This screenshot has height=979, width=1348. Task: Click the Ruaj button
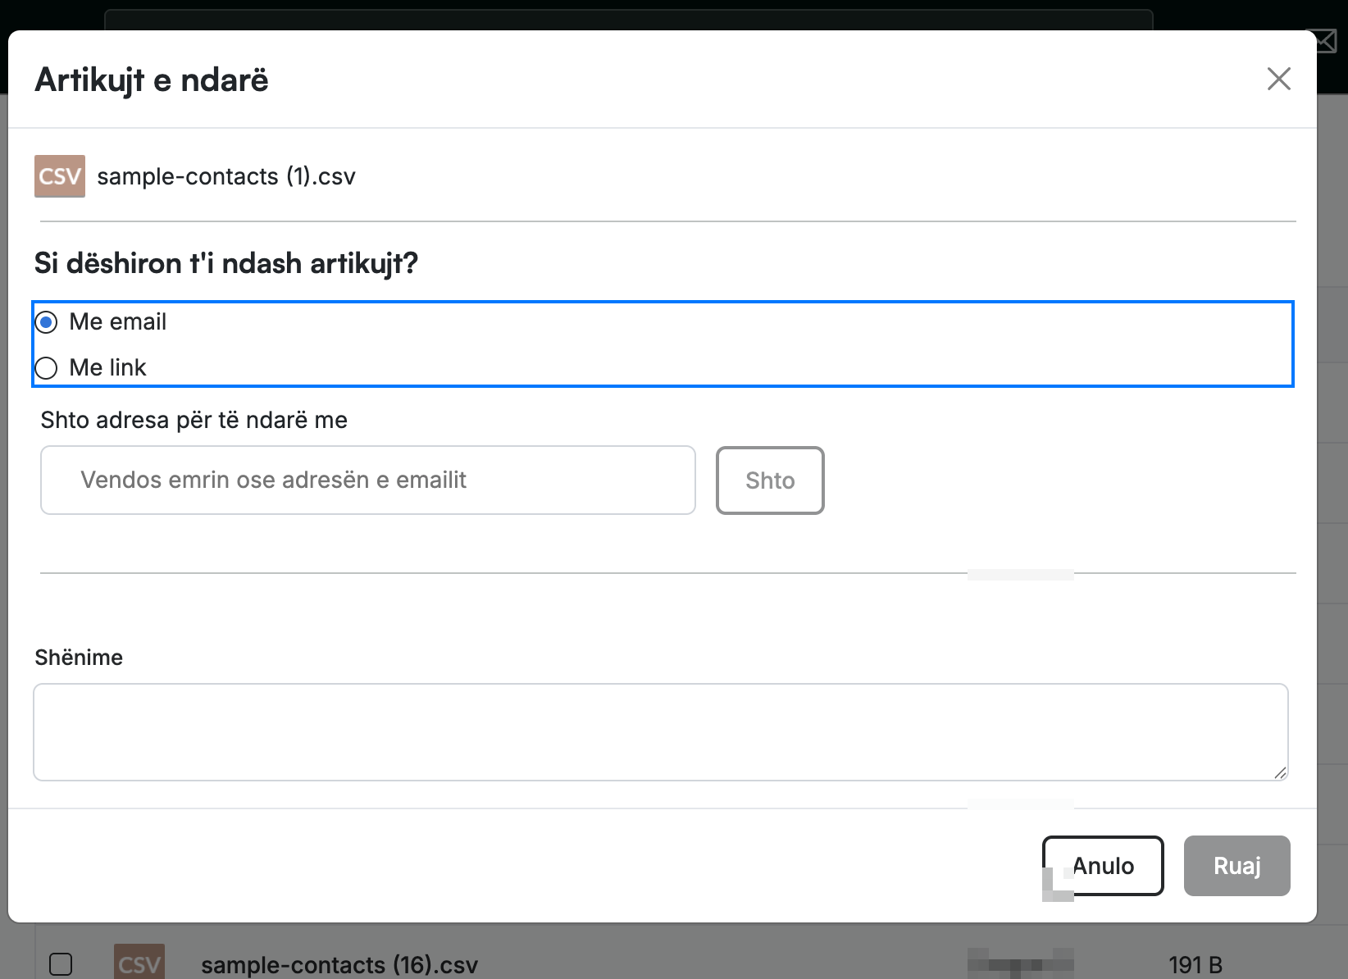tap(1236, 866)
